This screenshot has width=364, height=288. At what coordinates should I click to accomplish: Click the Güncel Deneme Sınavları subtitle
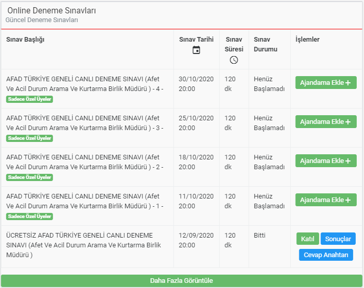point(42,20)
